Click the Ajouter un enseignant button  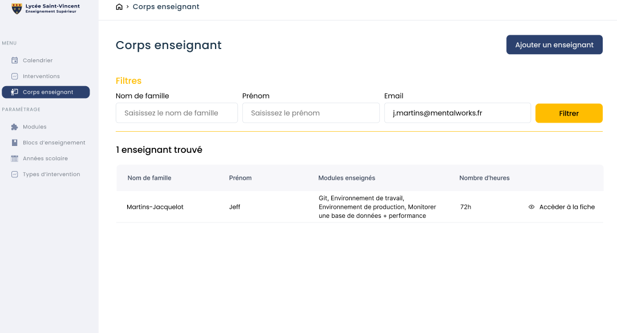tap(554, 45)
